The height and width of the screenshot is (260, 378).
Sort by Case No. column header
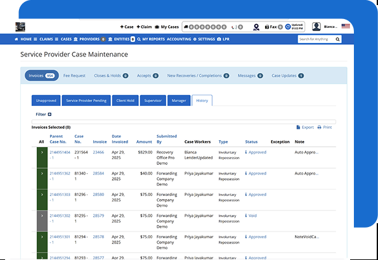(x=79, y=139)
